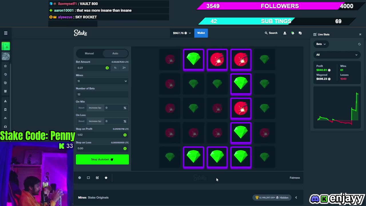Toggle theatre mode rectangle icon
Screen dimensions: 366x206
[88, 178]
